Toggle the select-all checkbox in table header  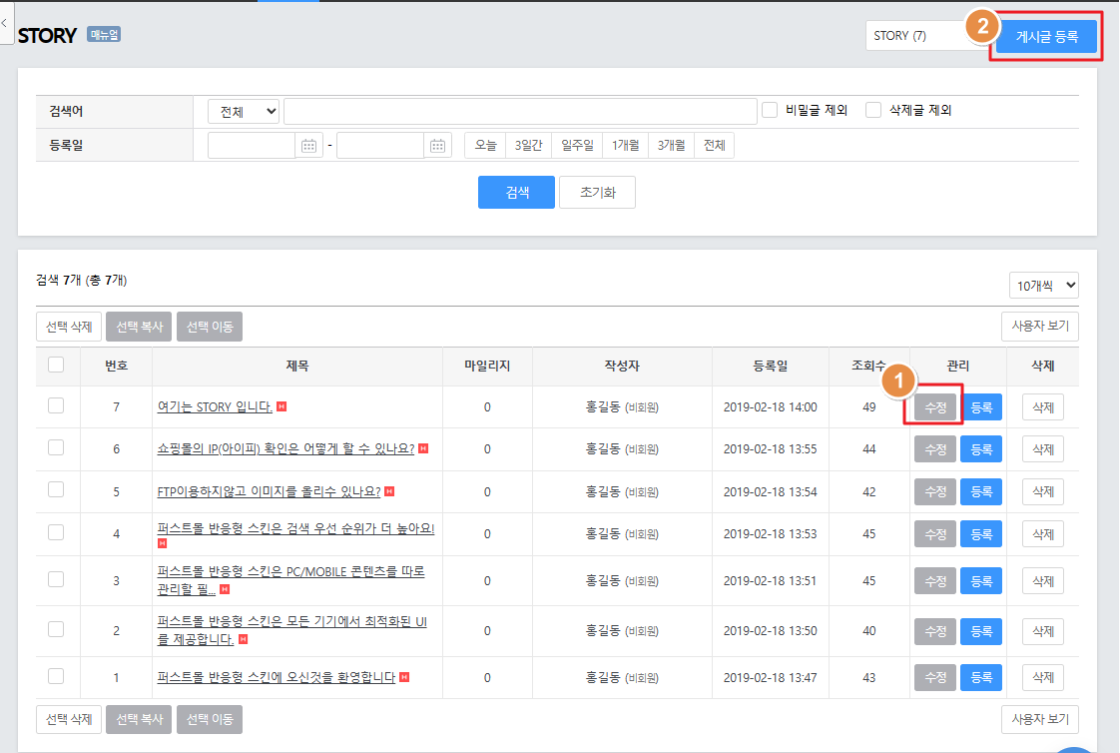[56, 366]
